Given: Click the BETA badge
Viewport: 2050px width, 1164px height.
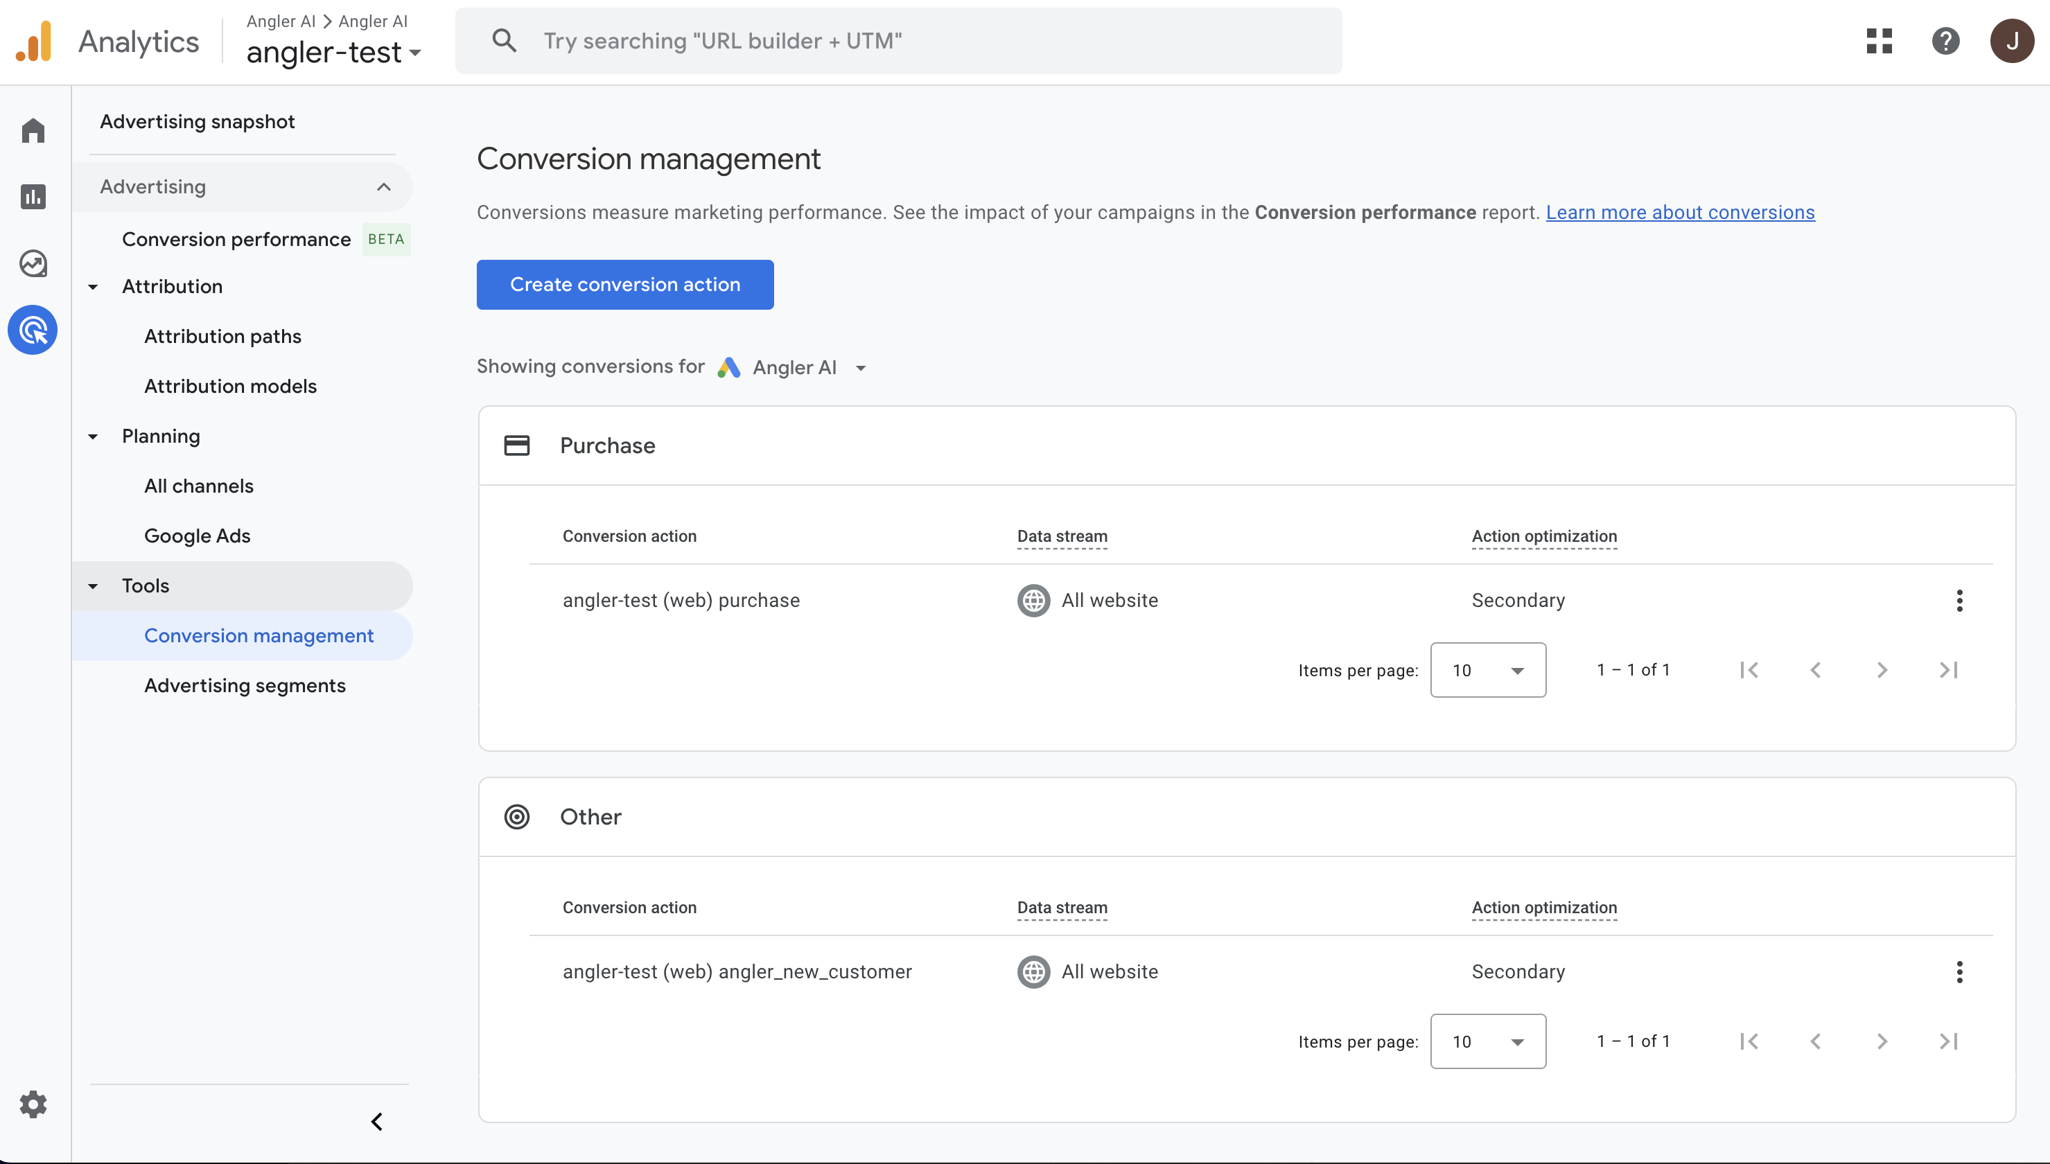Looking at the screenshot, I should point(386,239).
